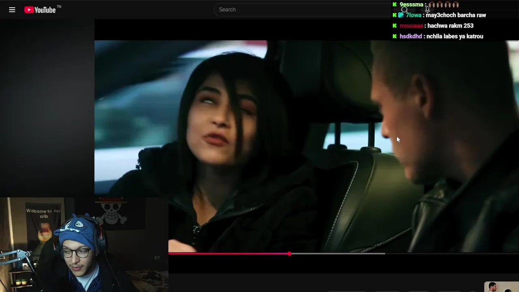The width and height of the screenshot is (519, 292).
Task: Click message 'nchlla labes ya katrou'
Action: [x=455, y=36]
